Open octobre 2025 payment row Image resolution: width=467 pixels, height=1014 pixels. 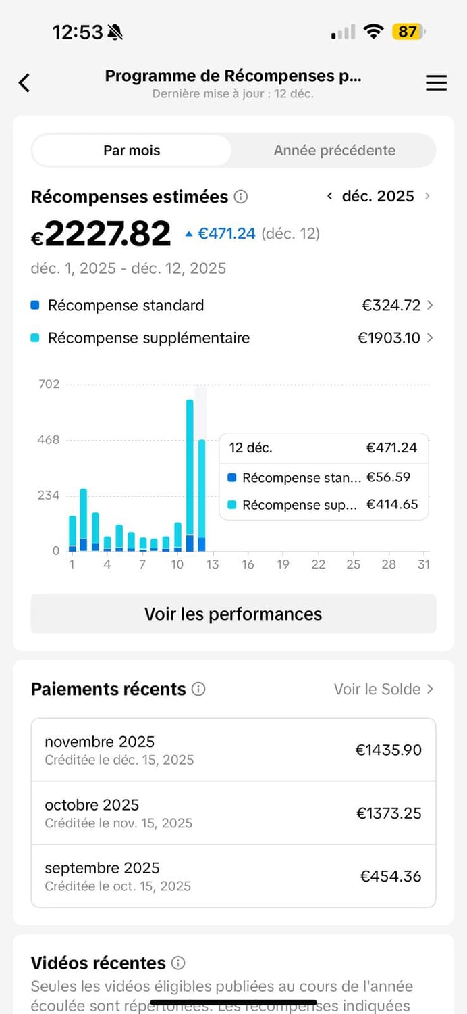tap(233, 813)
